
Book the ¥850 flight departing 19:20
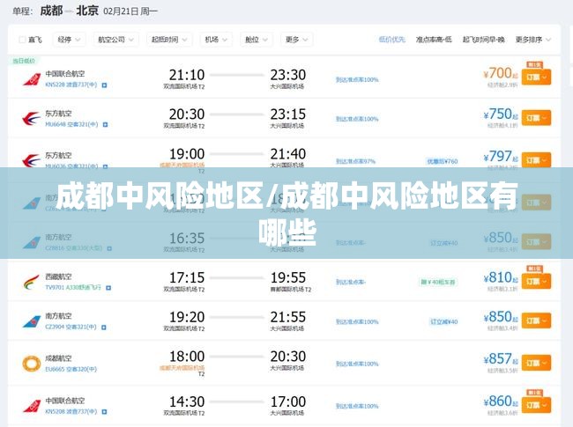(536, 320)
